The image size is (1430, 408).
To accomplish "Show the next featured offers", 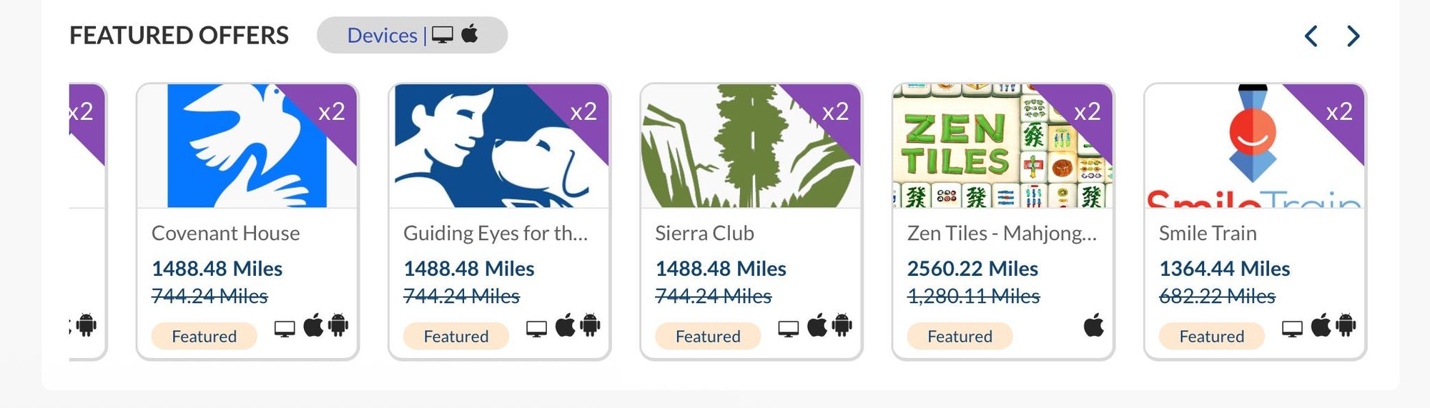I will pyautogui.click(x=1353, y=36).
